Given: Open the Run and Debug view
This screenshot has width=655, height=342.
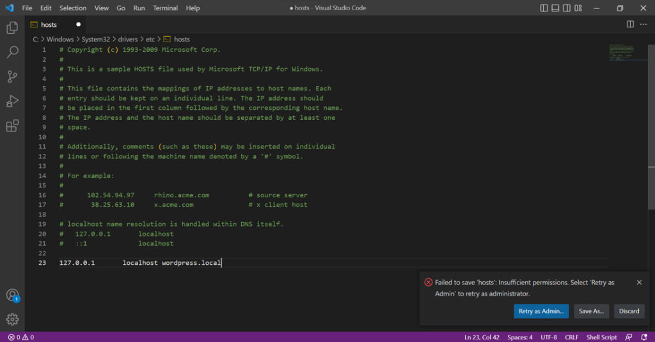Looking at the screenshot, I should (x=12, y=101).
